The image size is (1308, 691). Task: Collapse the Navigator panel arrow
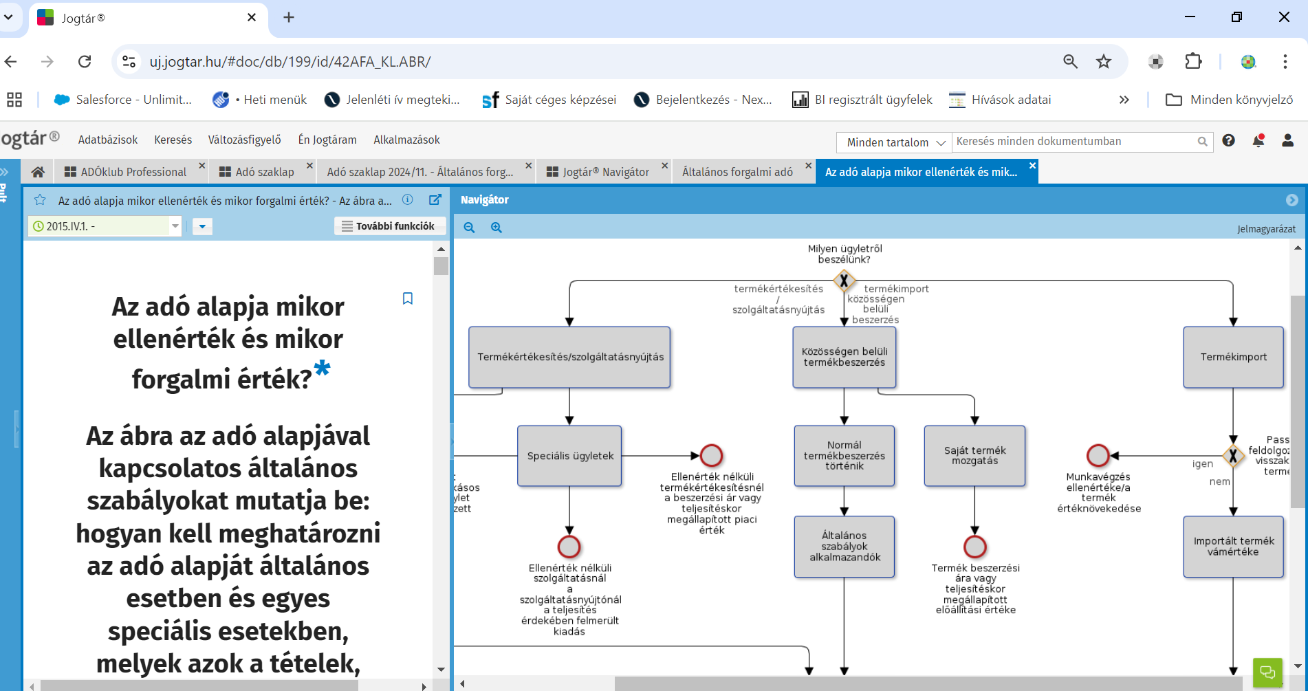click(x=1291, y=200)
